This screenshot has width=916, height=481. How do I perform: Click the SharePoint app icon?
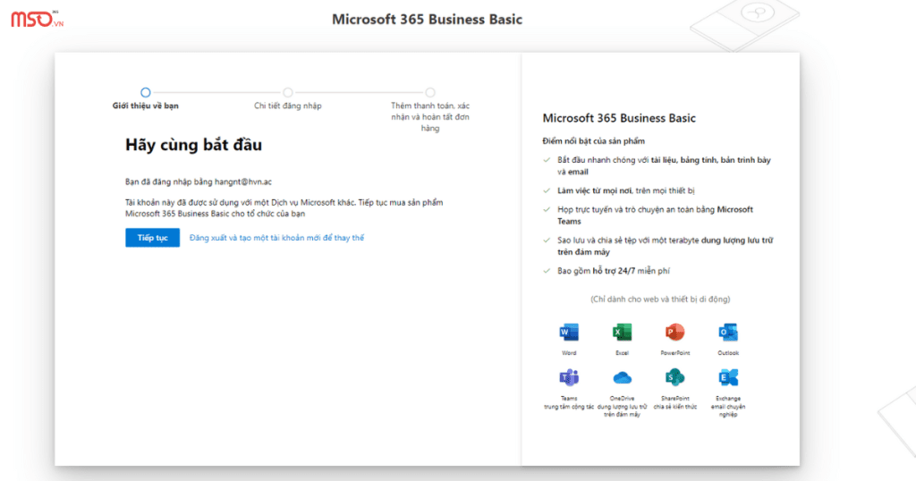674,377
